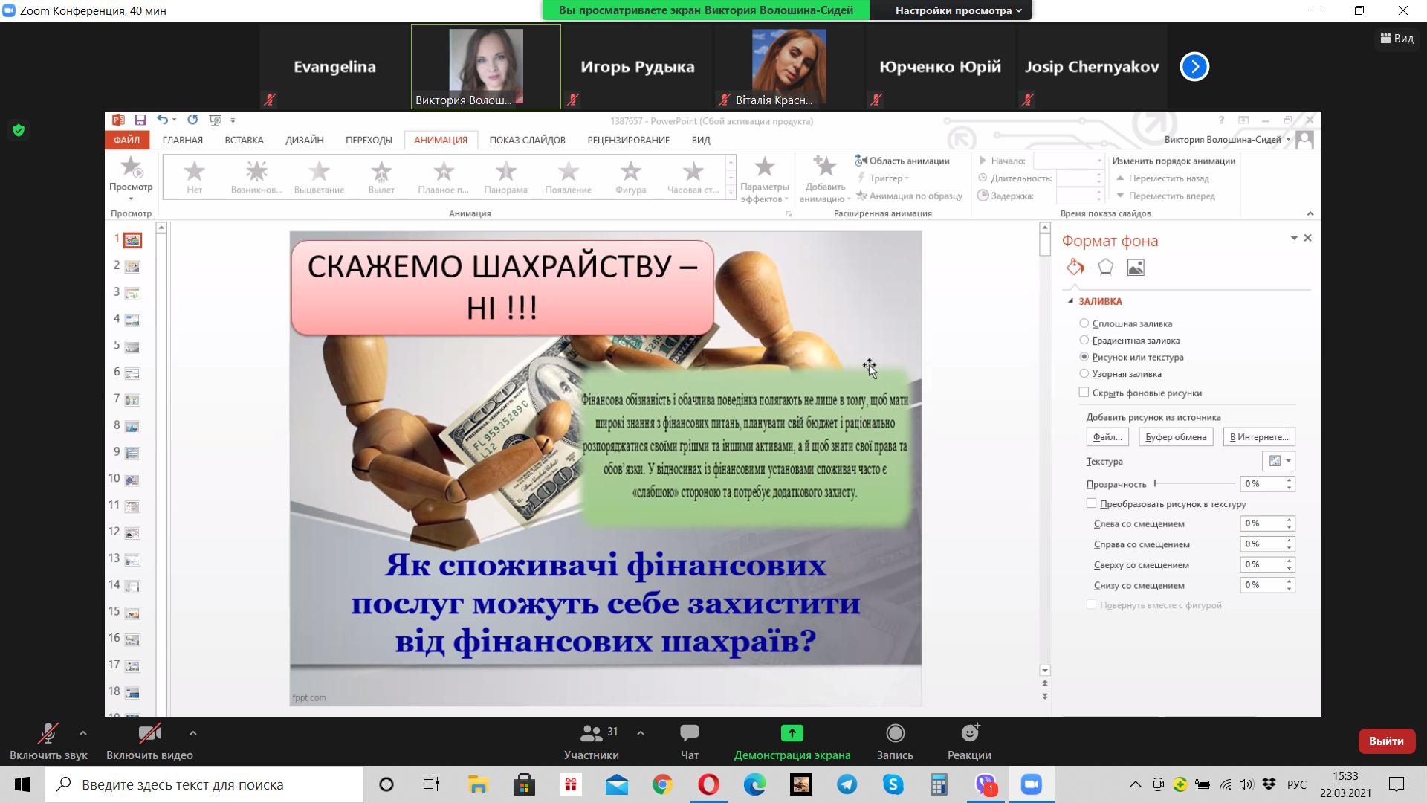This screenshot has width=1427, height=803.
Task: Open the Zoom Chat panel
Action: (x=689, y=734)
